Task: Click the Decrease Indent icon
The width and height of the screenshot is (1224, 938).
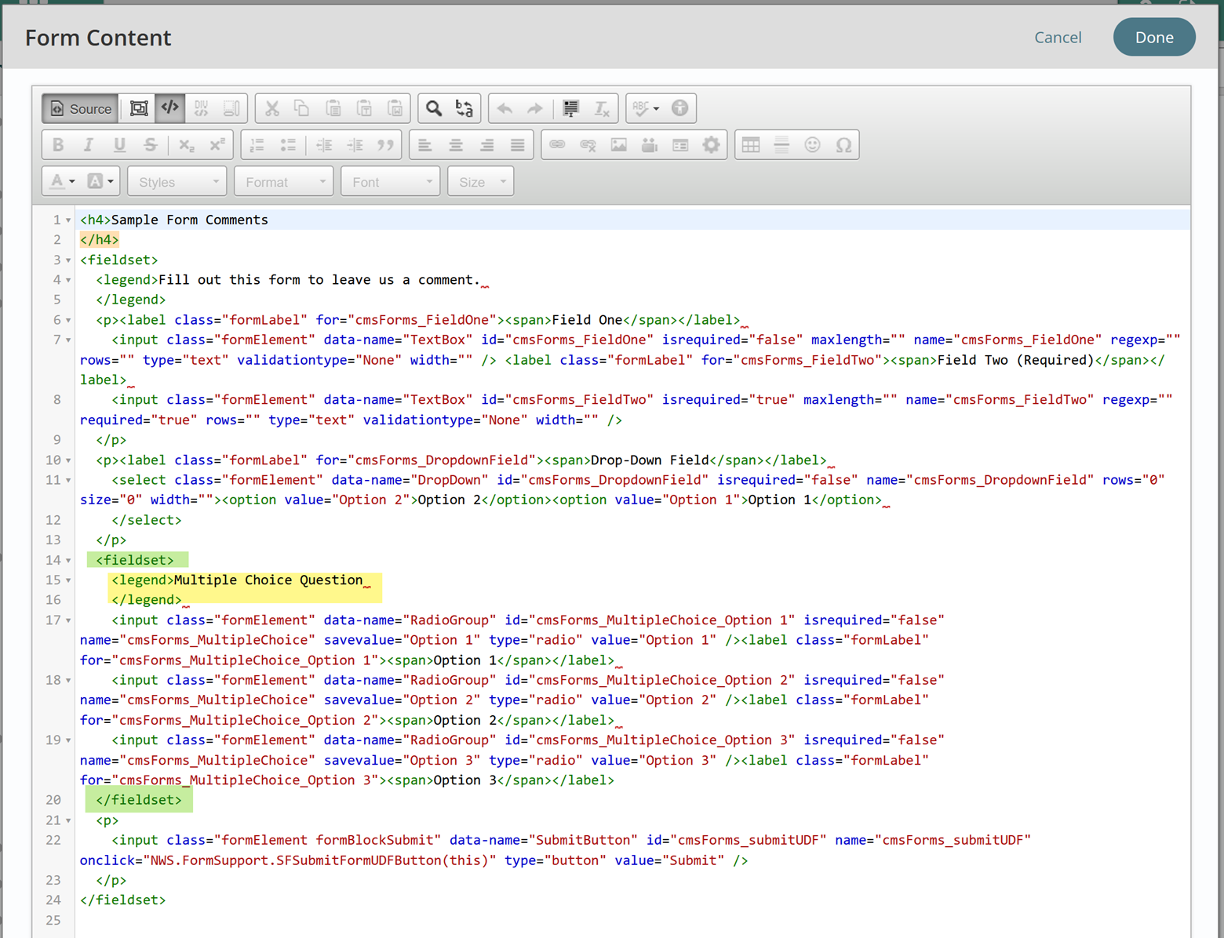Action: coord(324,145)
